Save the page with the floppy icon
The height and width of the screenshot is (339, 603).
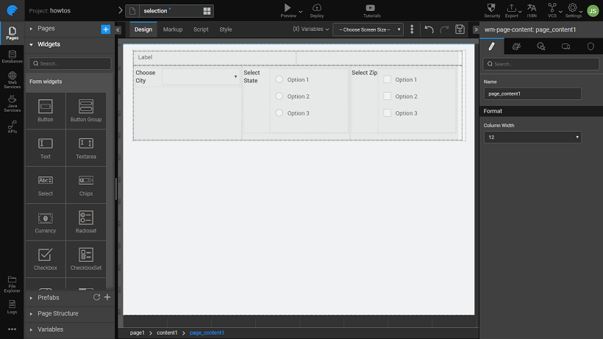(460, 29)
